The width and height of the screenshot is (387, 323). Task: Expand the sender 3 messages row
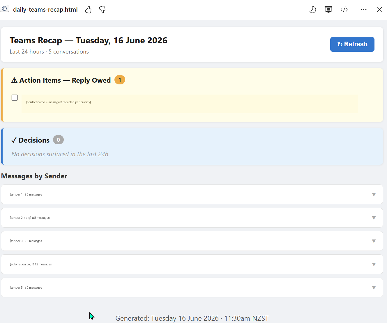click(x=192, y=241)
